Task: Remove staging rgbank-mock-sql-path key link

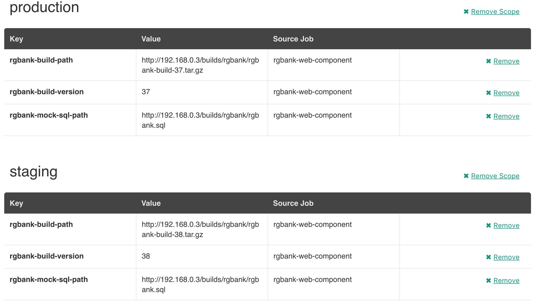Action: click(x=506, y=281)
